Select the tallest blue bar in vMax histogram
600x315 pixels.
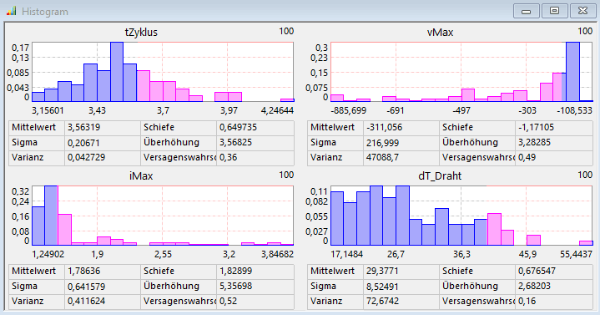(x=572, y=72)
